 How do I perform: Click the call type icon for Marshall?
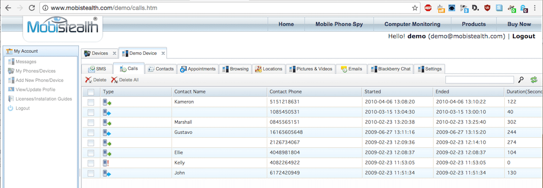pyautogui.click(x=107, y=122)
